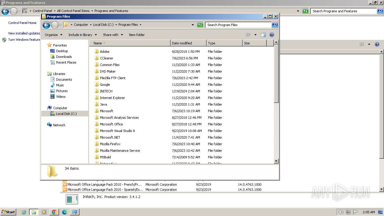The image size is (384, 216).
Task: Change view icon in Program Files toolbar
Action: click(248, 35)
